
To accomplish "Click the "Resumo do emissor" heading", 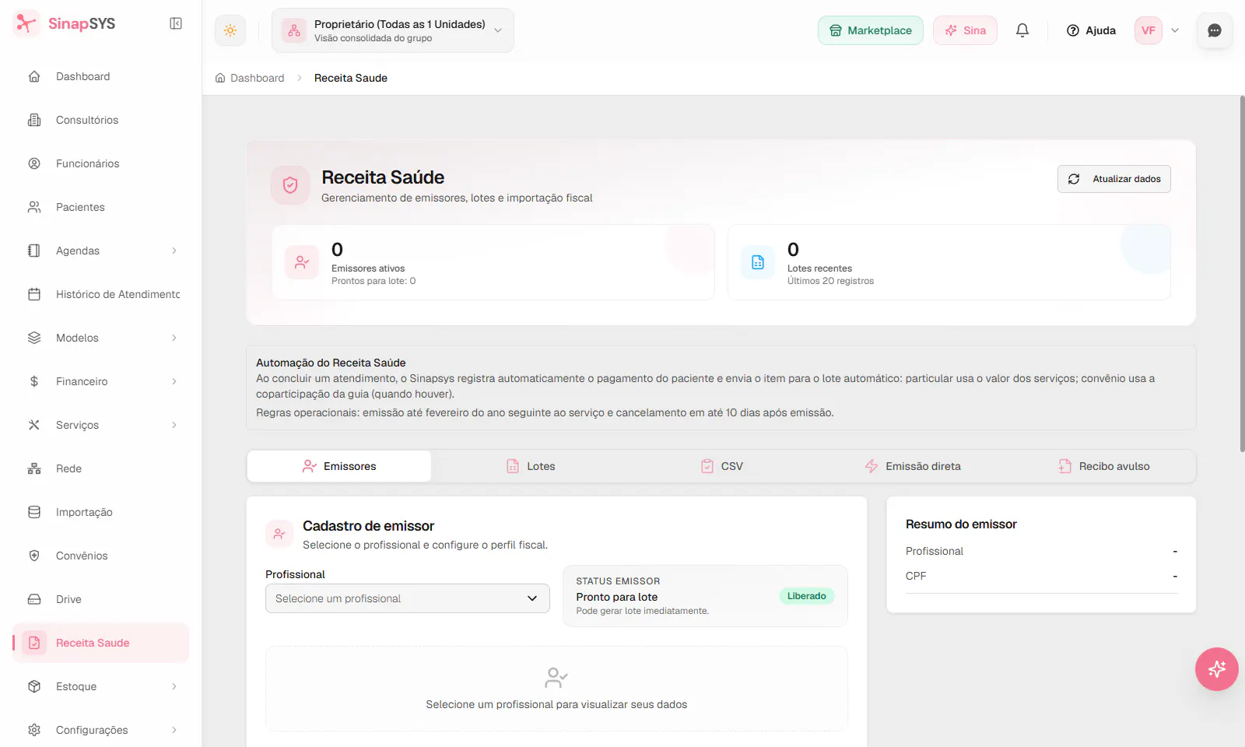I will [961, 524].
